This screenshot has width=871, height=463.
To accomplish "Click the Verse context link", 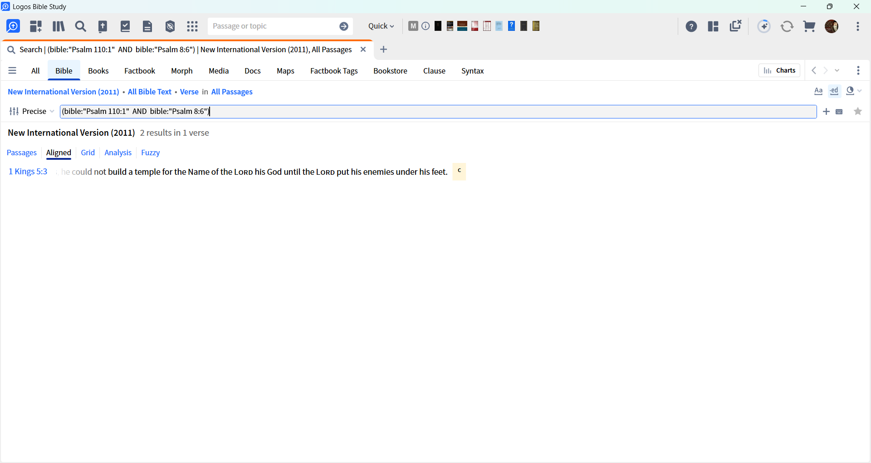I will click(189, 92).
